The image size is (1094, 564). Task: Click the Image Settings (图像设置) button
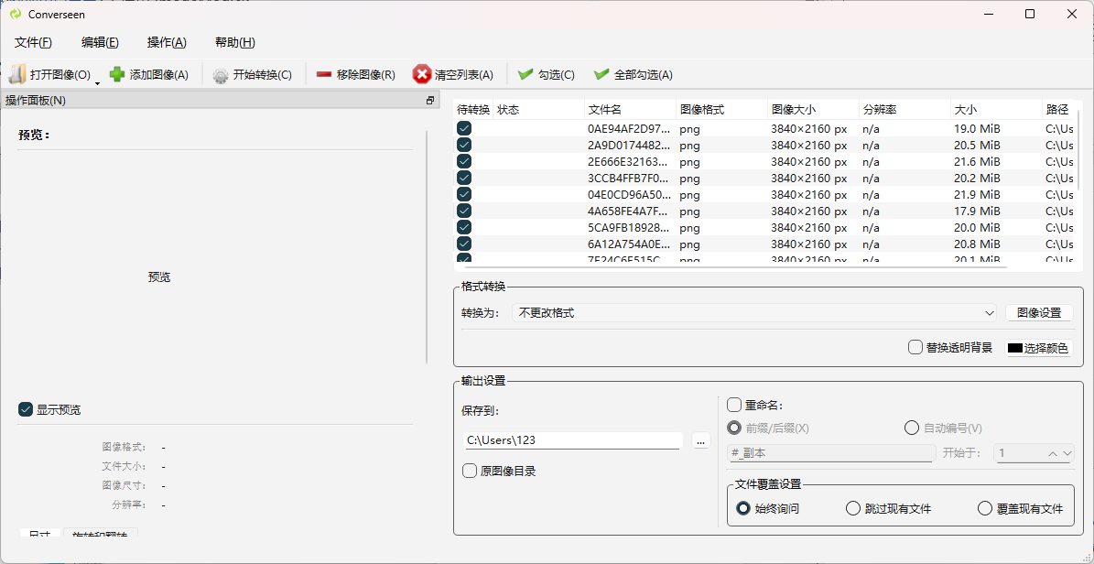pyautogui.click(x=1039, y=313)
